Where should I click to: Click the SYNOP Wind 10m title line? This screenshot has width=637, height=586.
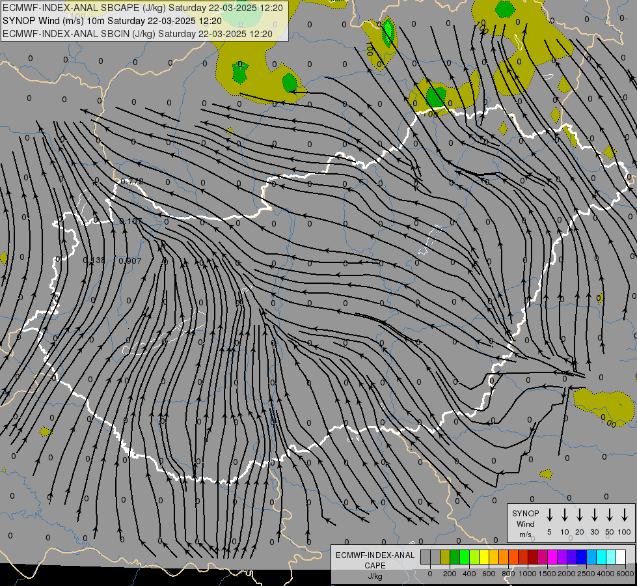(x=112, y=21)
